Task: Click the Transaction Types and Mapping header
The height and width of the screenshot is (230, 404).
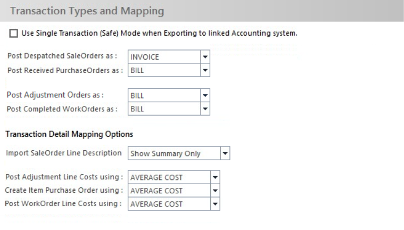Action: 87,11
